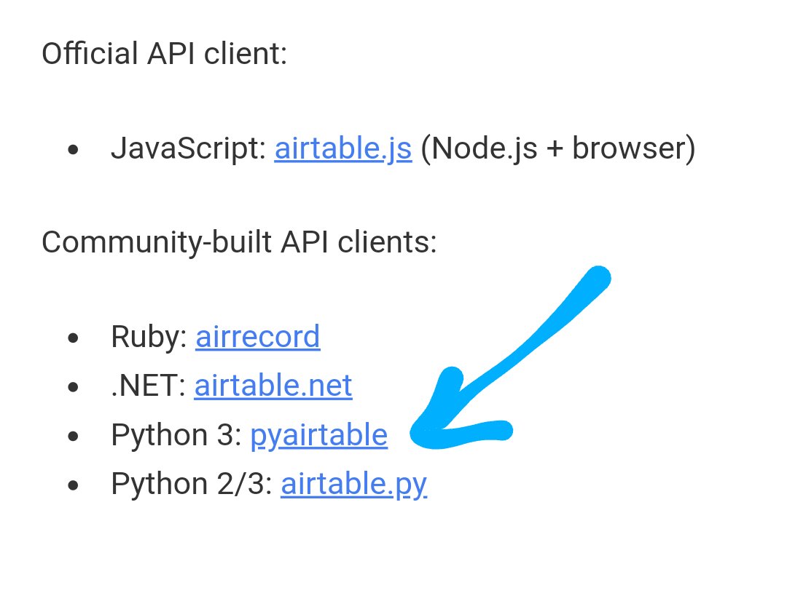This screenshot has width=787, height=601.
Task: Click the 'Official API client:' heading
Action: coord(164,53)
